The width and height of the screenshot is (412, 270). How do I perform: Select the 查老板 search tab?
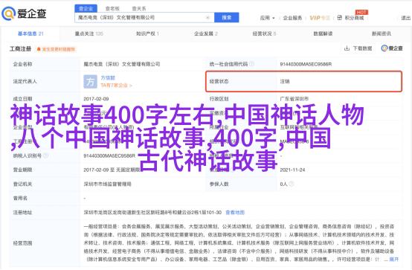click(112, 8)
